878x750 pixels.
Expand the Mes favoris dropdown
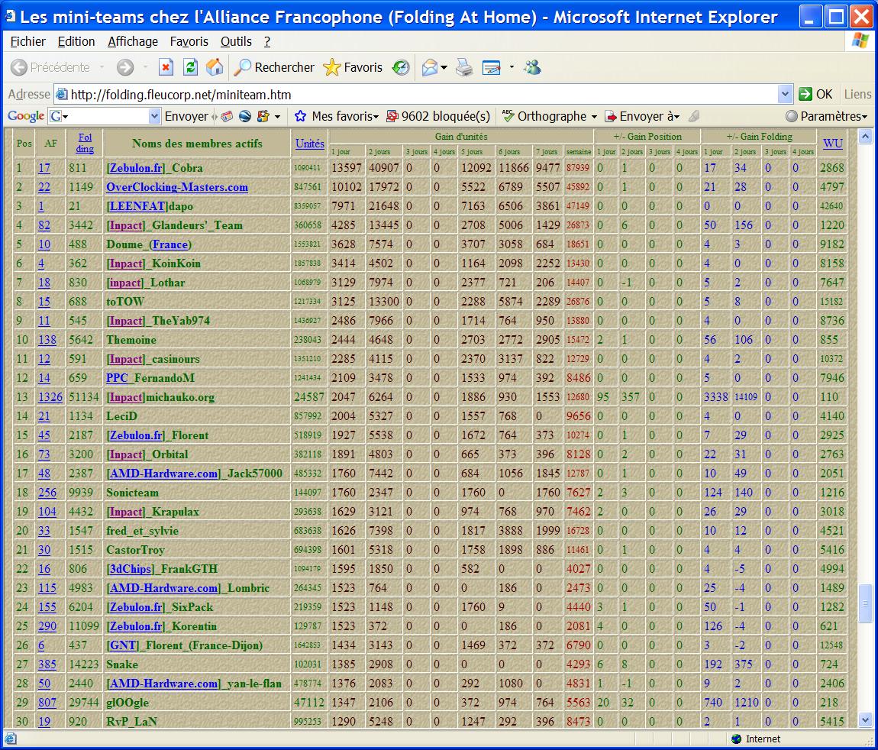pyautogui.click(x=336, y=116)
